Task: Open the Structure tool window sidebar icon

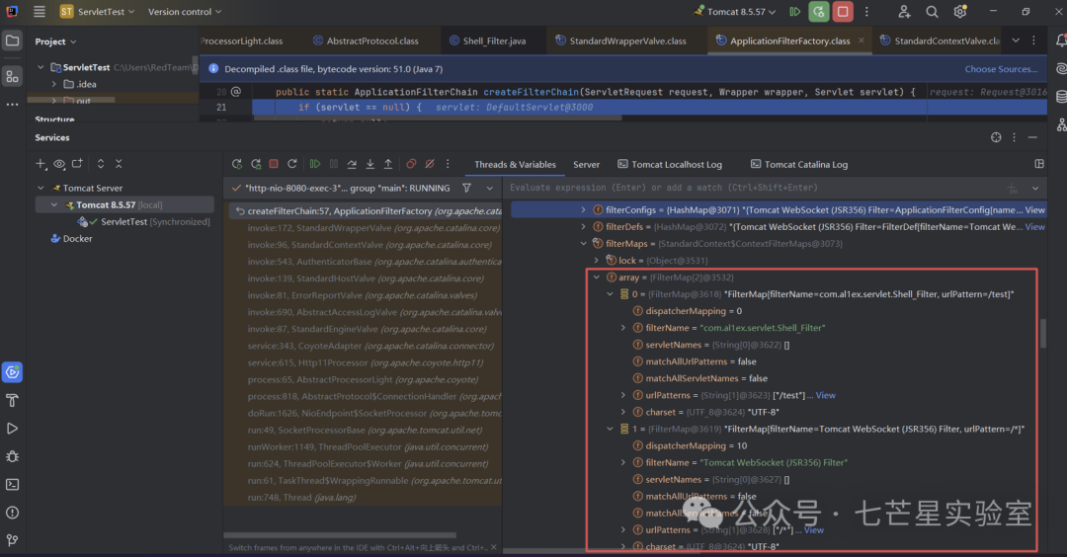Action: (12, 76)
